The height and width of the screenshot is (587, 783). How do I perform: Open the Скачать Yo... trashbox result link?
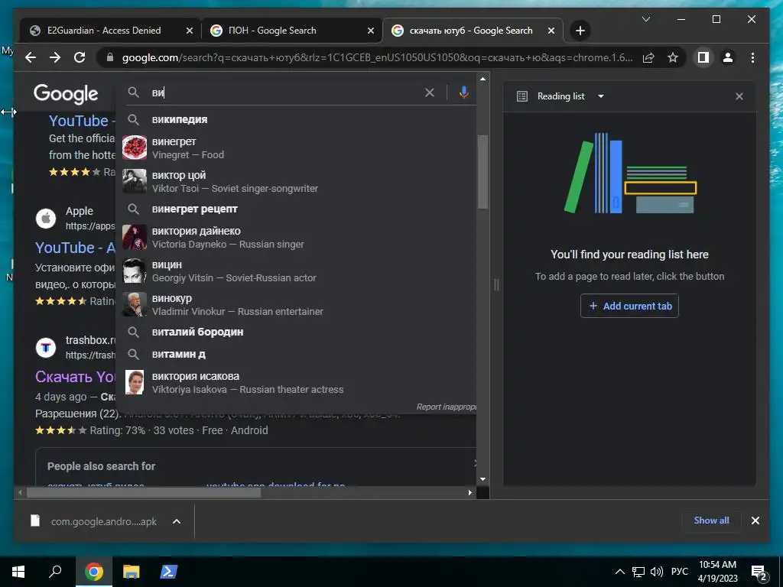(75, 376)
